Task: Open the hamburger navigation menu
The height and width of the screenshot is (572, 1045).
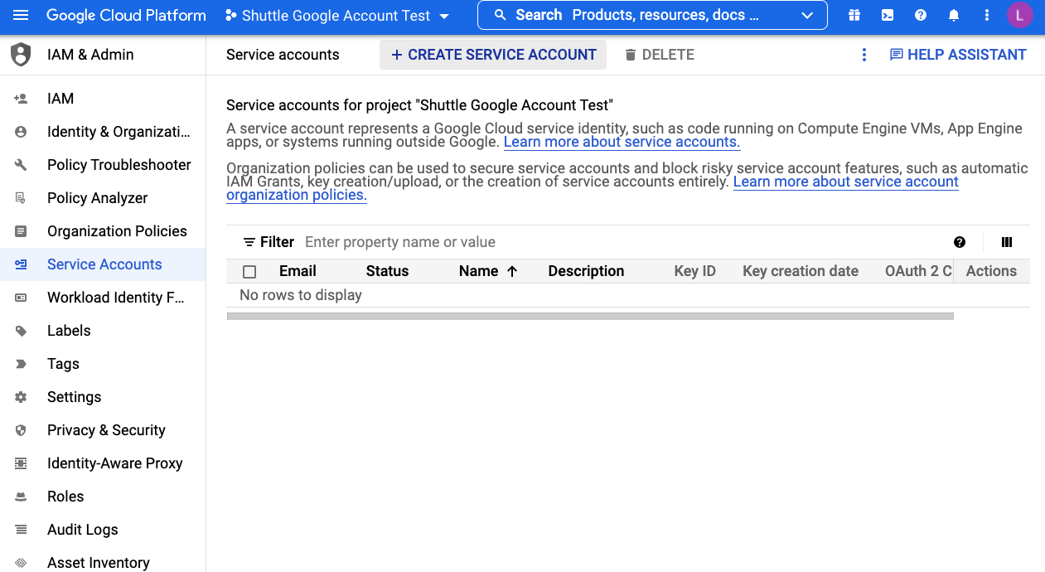Action: 21,16
